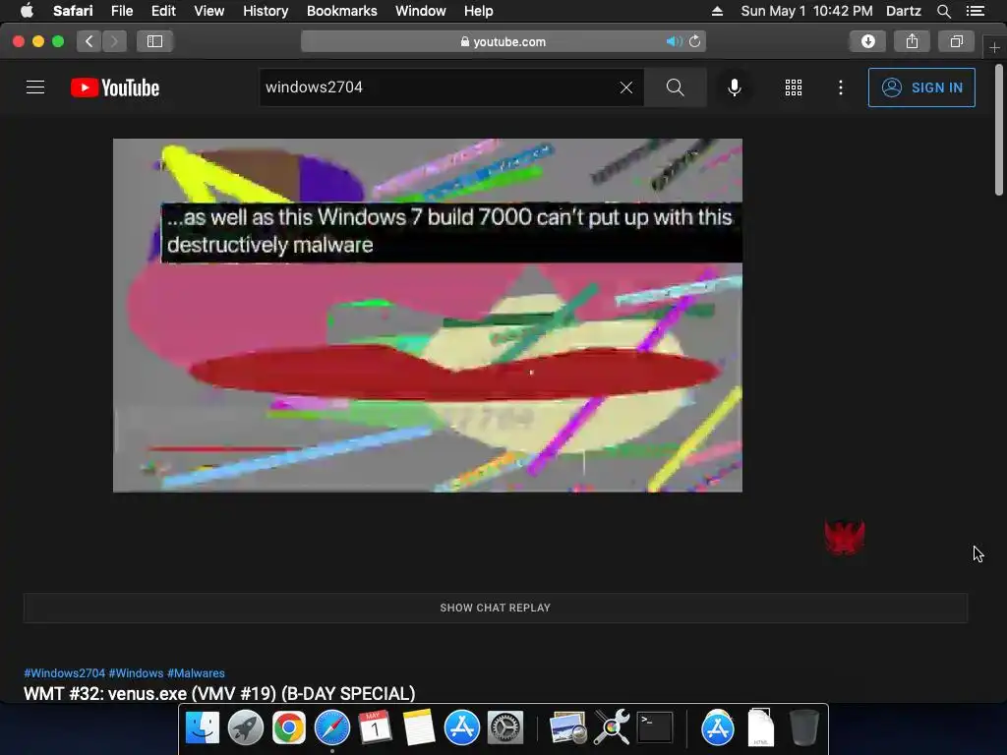1007x755 pixels.
Task: Open the #Windows2704 hashtag link
Action: (x=64, y=672)
